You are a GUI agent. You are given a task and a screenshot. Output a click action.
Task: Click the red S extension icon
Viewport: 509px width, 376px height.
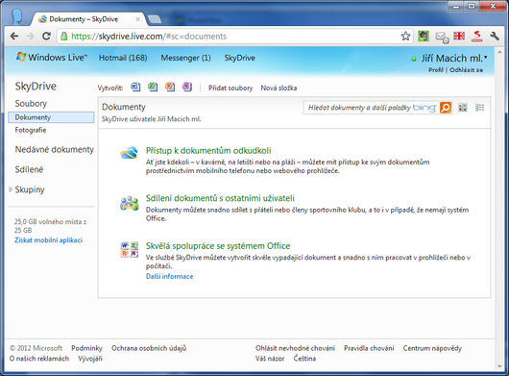(477, 37)
